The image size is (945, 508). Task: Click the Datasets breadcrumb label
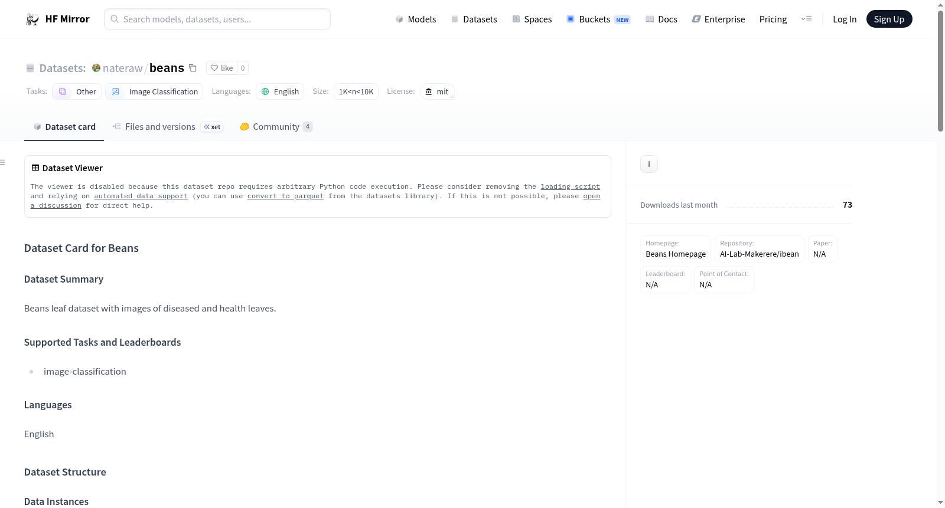click(63, 68)
